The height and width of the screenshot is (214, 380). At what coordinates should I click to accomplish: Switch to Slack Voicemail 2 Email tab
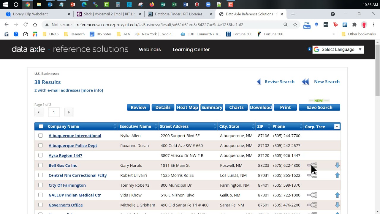coord(109,14)
